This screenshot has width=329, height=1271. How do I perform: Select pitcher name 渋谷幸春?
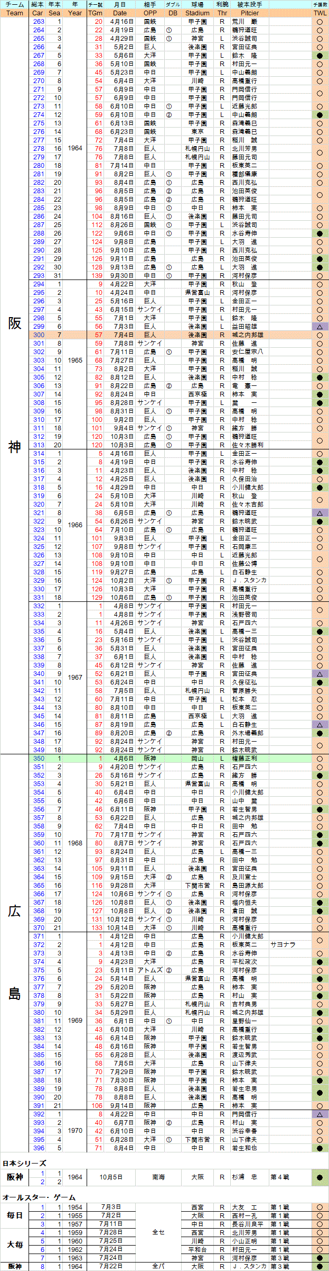pos(245,1131)
